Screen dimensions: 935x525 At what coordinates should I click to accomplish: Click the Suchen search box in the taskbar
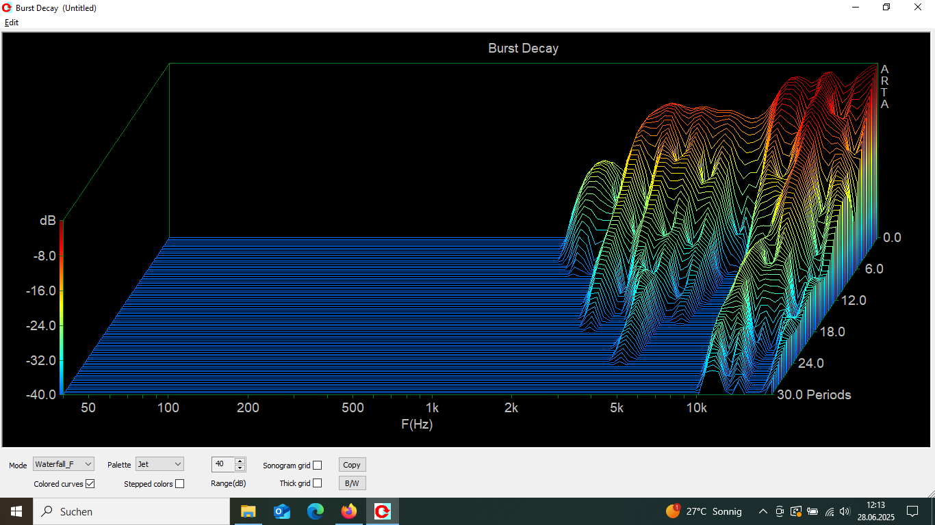[x=131, y=511]
